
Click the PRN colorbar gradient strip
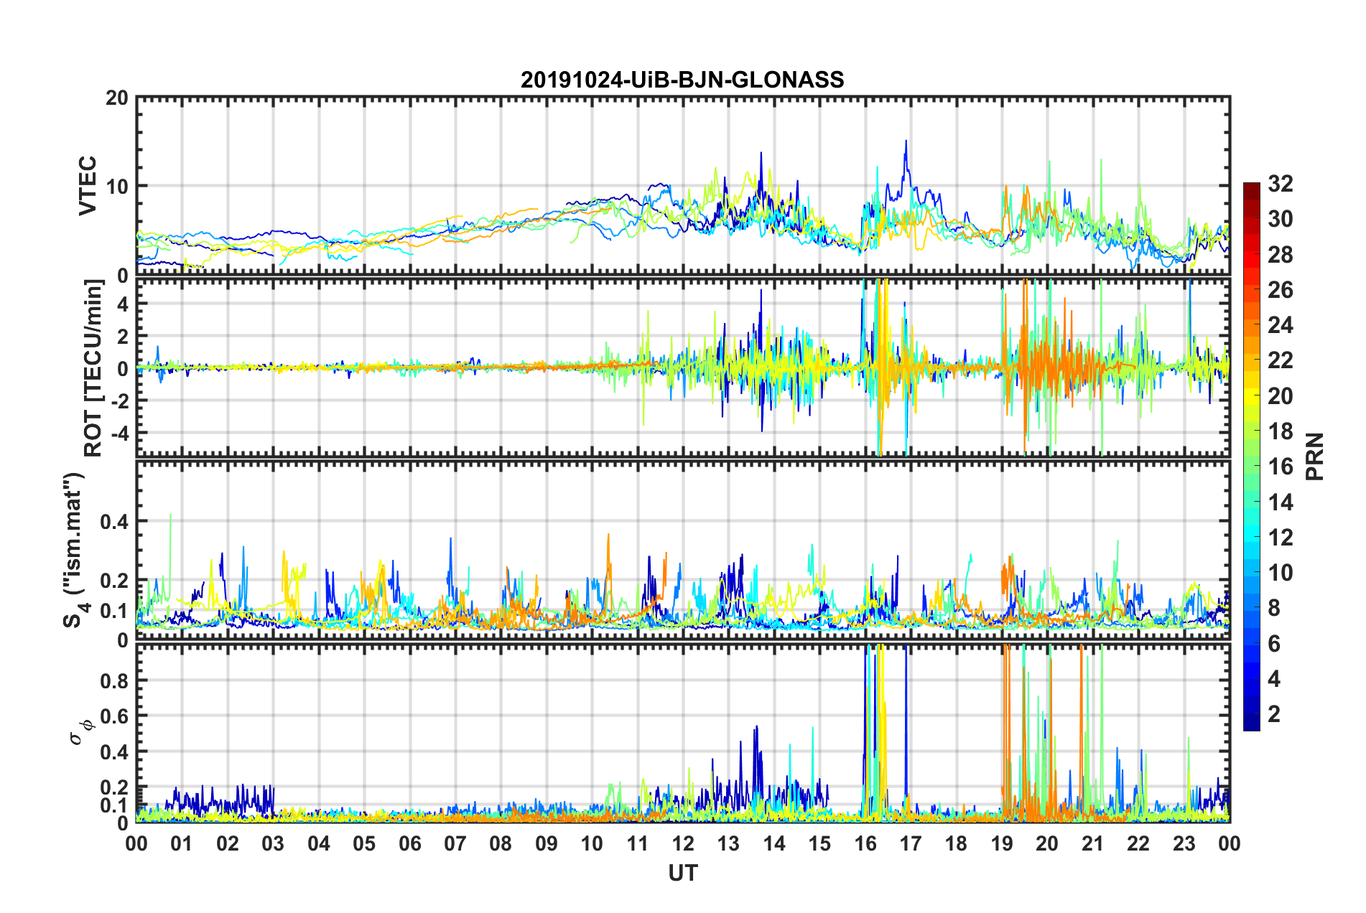click(x=1251, y=456)
